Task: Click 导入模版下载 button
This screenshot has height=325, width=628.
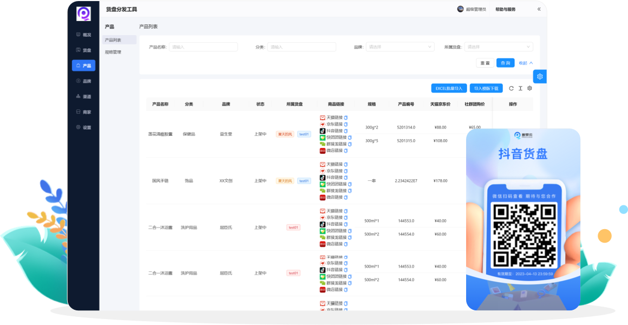Action: pyautogui.click(x=486, y=88)
